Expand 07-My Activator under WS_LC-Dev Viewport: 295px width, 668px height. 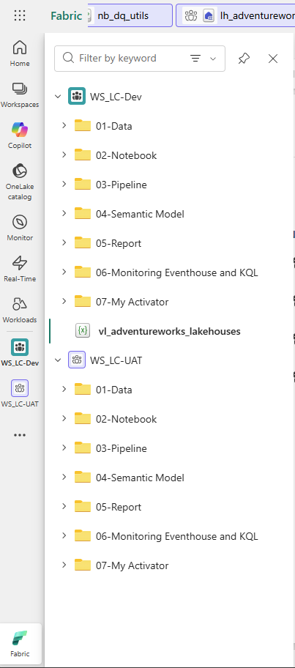(x=64, y=302)
